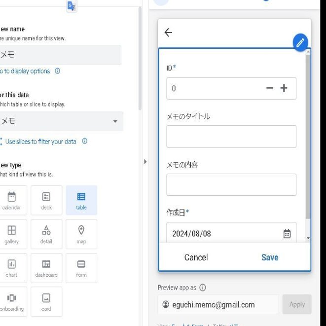Select the table view type

81,200
